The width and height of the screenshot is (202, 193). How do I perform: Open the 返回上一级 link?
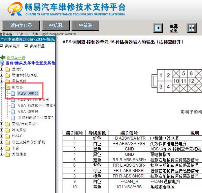click(16, 57)
